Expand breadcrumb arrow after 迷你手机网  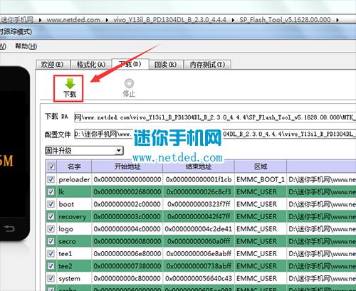point(40,20)
